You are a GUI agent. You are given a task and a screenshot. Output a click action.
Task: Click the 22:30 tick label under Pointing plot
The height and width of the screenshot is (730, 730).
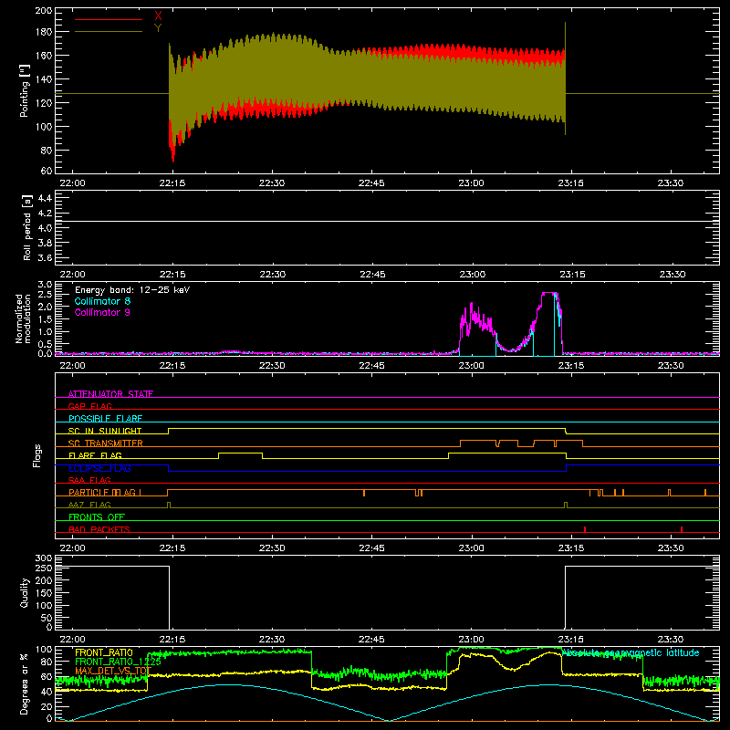pos(272,183)
